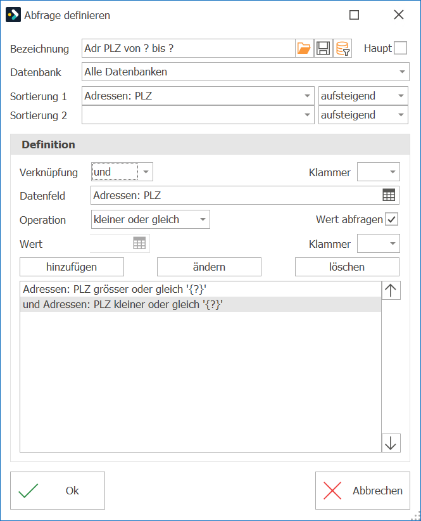Open the Klammer dropdown beside Verknüpfung
This screenshot has height=521, width=421.
(379, 172)
